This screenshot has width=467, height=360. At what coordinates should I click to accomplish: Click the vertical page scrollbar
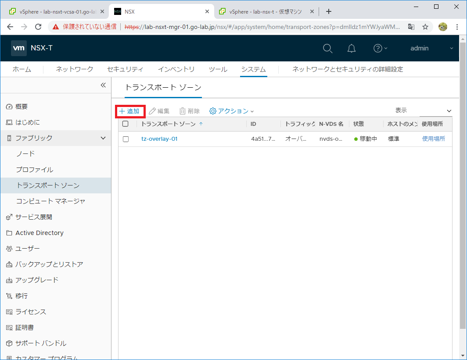coord(463,185)
